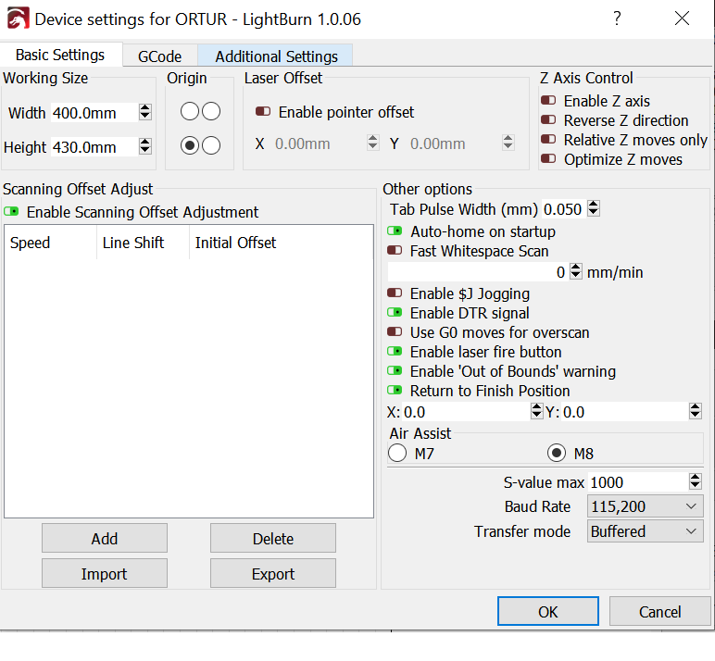
Task: Toggle Fast Whitespace Scan switch
Action: coord(395,251)
